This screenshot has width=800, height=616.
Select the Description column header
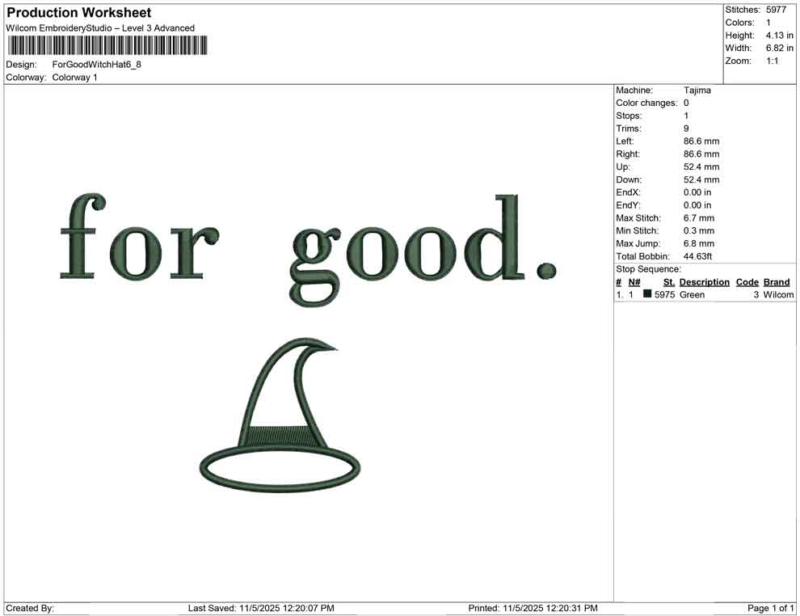pyautogui.click(x=704, y=281)
